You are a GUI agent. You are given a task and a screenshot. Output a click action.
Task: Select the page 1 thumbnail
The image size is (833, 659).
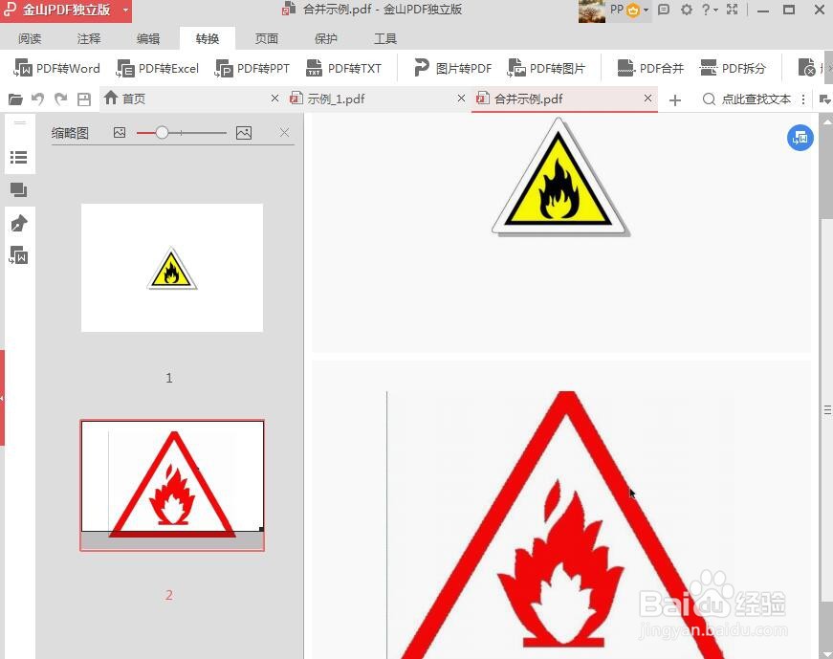pyautogui.click(x=171, y=268)
